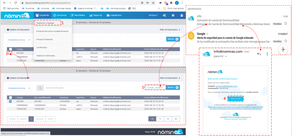Screen dimensions: 292x136
Task: Open the nóminaz-prueba bookmark
Action: (x=116, y=8)
